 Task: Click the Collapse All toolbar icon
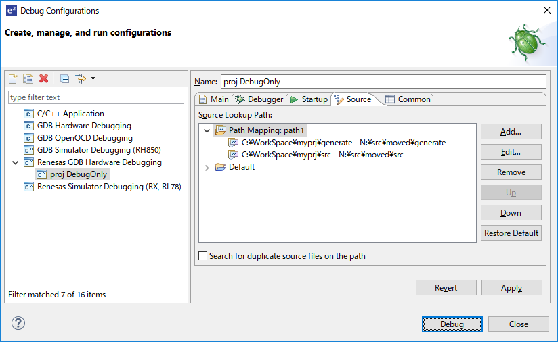(x=64, y=78)
